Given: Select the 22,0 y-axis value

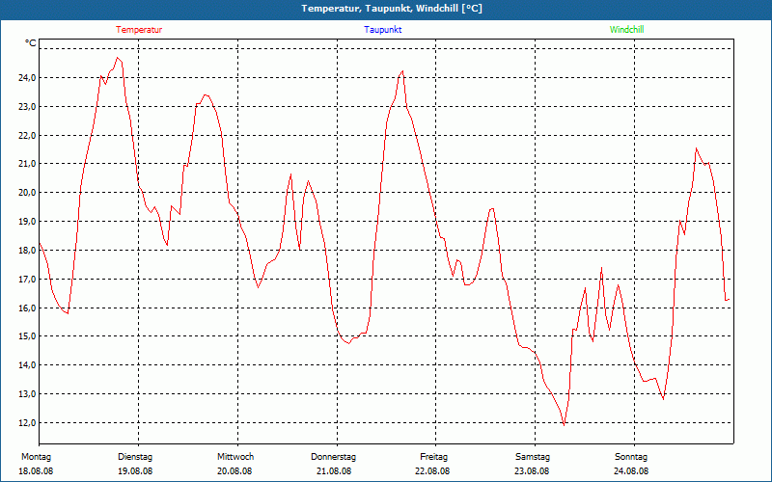Looking at the screenshot, I should 27,135.
